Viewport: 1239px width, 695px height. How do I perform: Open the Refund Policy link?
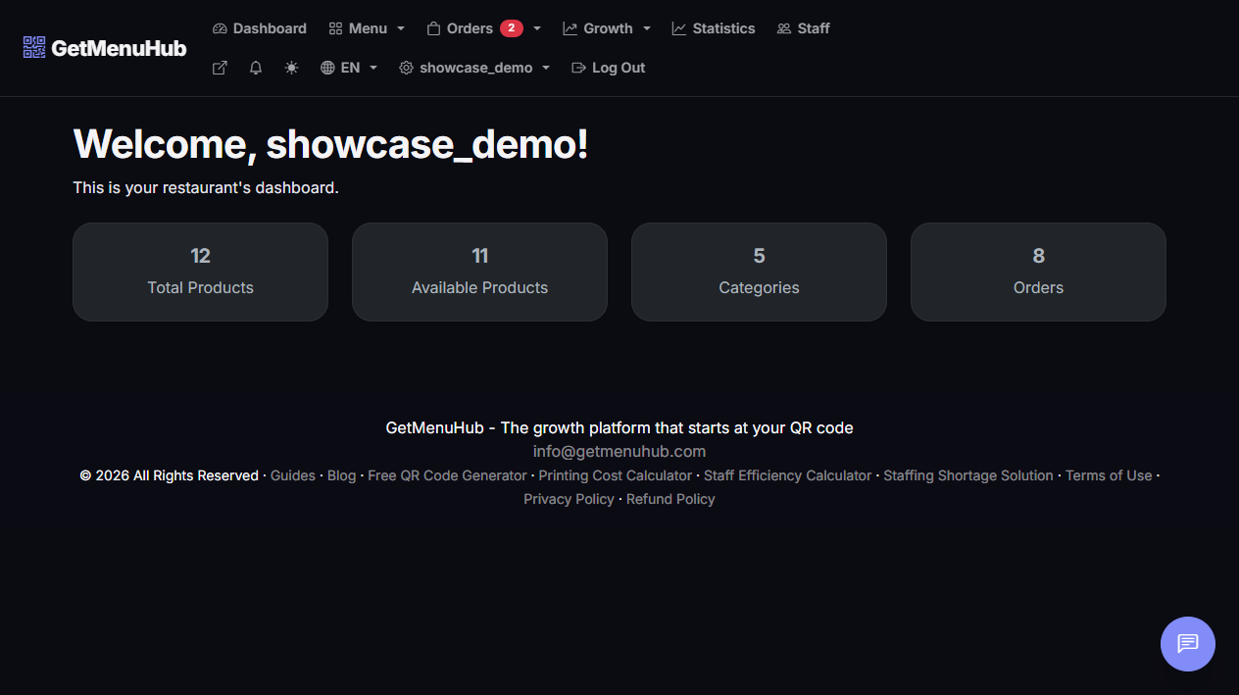pyautogui.click(x=670, y=499)
